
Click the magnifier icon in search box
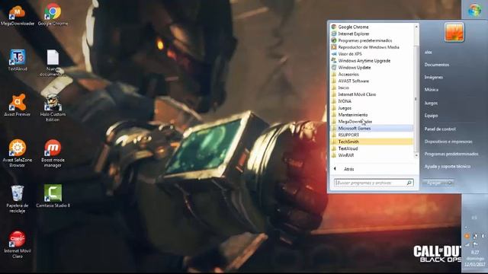tap(409, 183)
